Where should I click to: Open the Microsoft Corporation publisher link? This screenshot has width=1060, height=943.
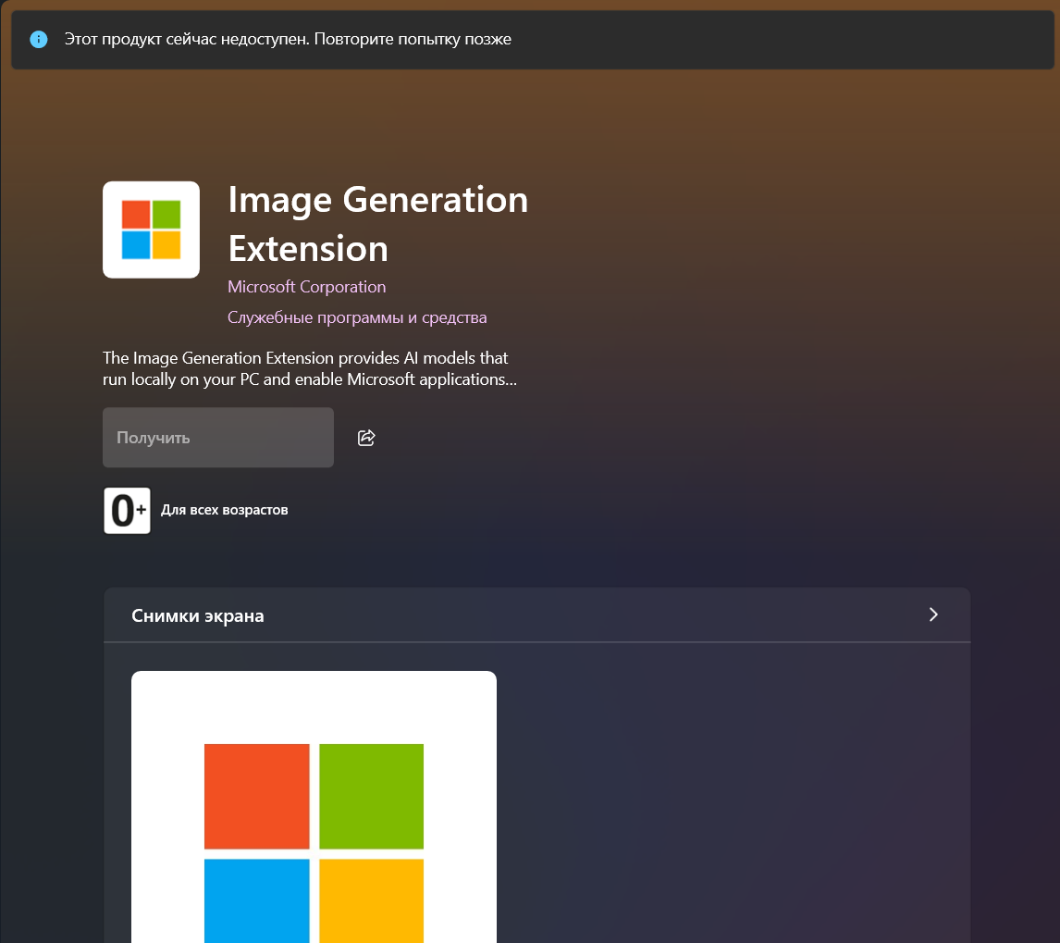(x=306, y=287)
